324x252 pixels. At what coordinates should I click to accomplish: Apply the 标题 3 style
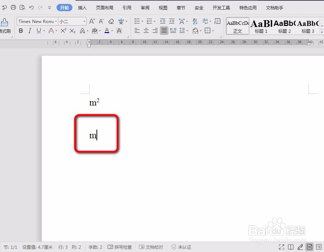click(x=308, y=26)
